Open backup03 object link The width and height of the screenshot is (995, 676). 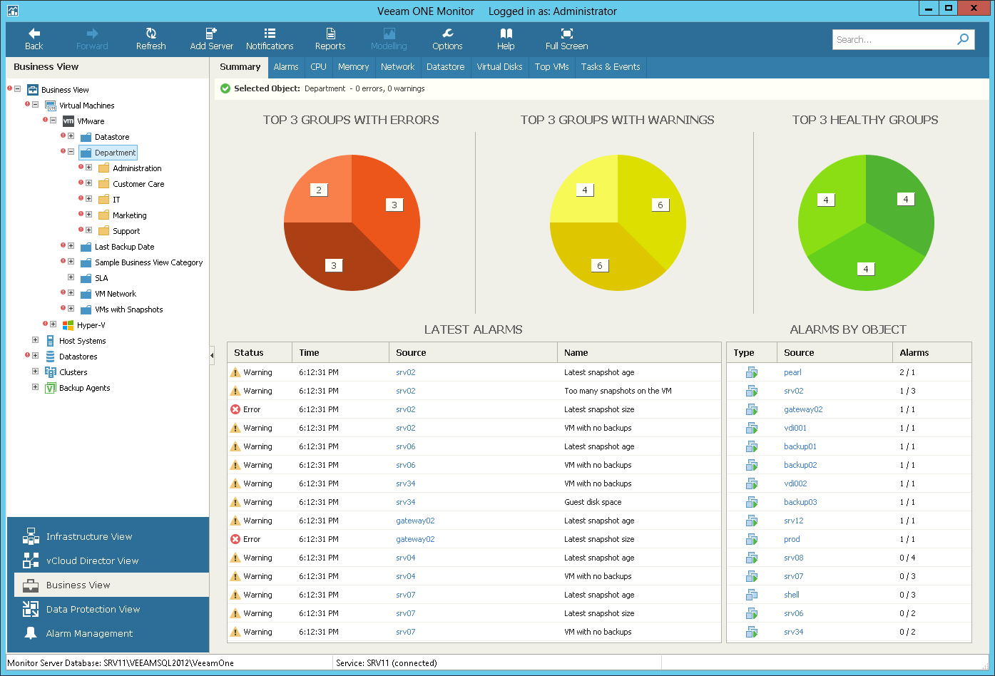[800, 502]
